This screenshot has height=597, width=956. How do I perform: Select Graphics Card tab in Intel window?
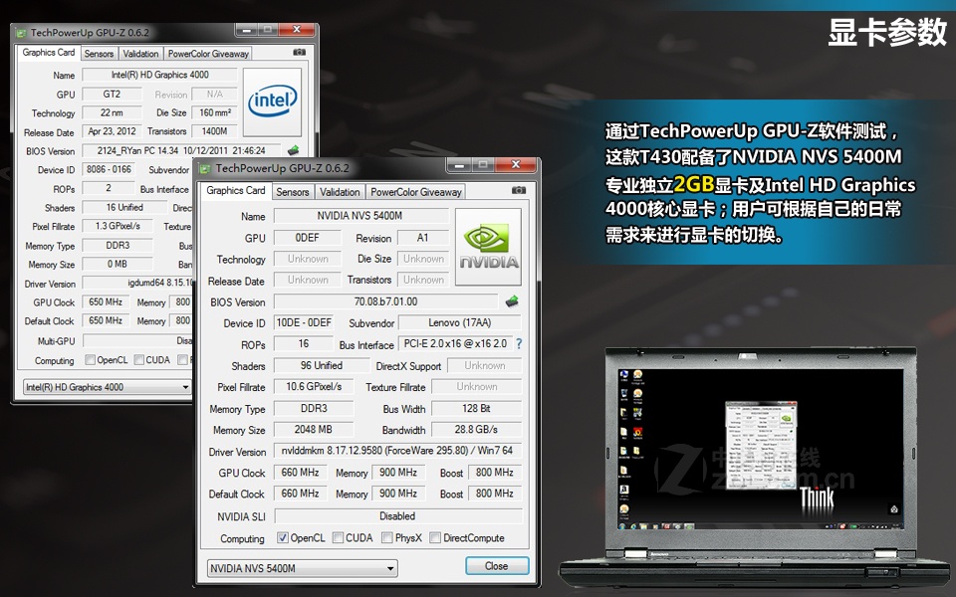[49, 53]
